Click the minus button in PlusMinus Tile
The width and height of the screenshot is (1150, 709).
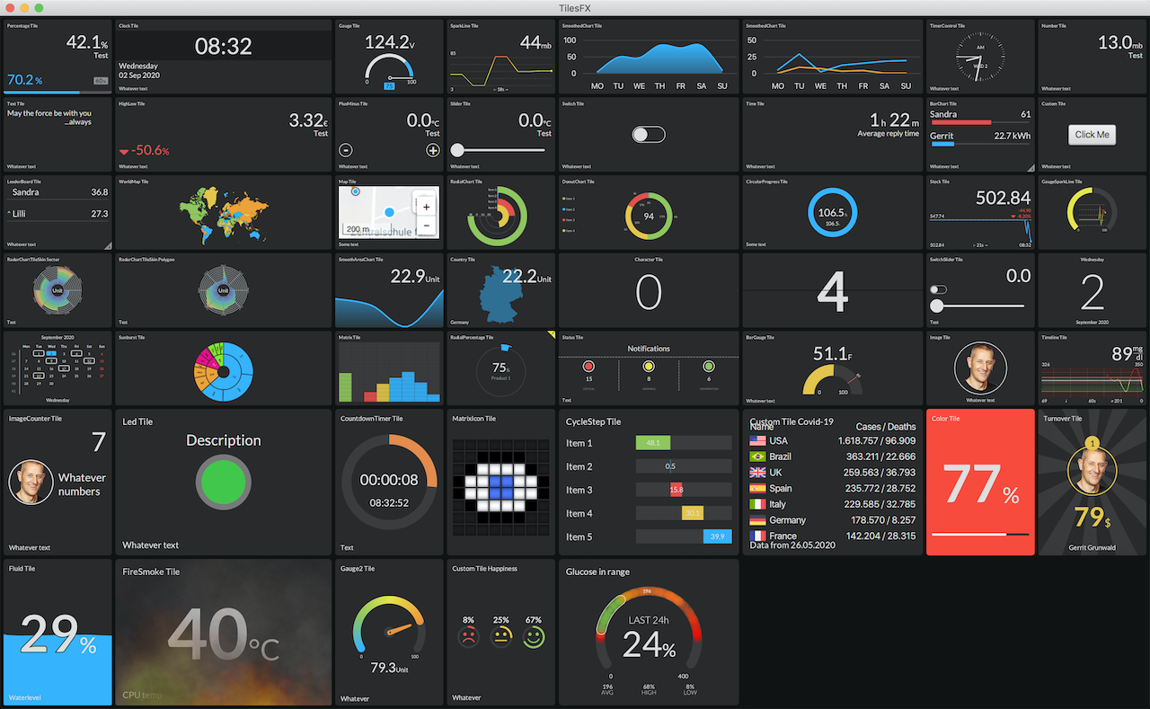point(346,150)
